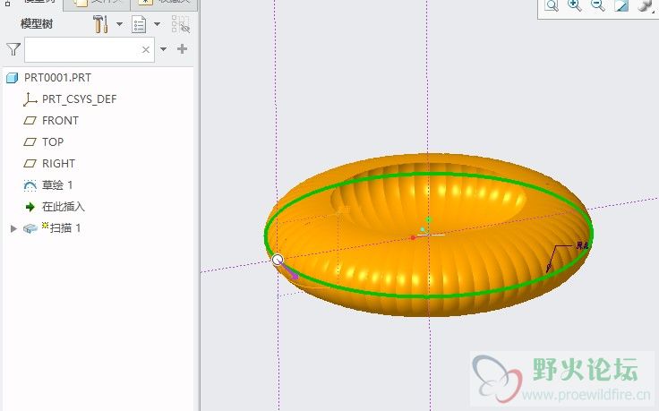Expand the display list options dropdown arrow
This screenshot has width=659, height=411.
[158, 24]
